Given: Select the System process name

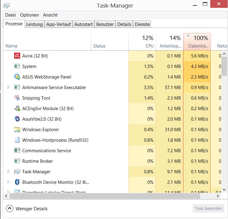Looking at the screenshot, I should pos(29,66).
